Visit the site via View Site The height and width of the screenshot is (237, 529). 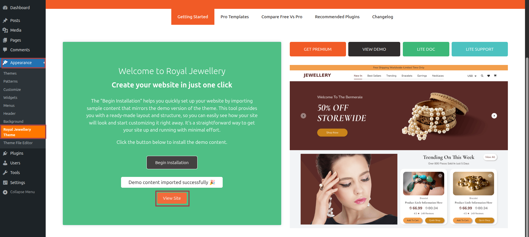coord(172,198)
